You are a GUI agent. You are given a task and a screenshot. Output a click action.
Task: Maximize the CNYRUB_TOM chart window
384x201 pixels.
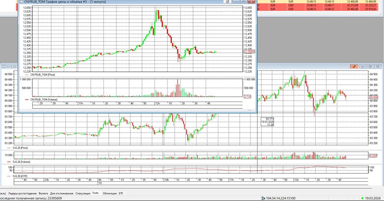[244, 2]
